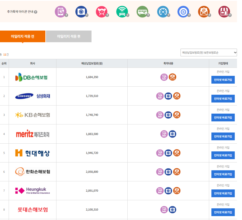This screenshot has width=242, height=220.
Task: Click the premium value 1,748,740
Action: coord(92,115)
